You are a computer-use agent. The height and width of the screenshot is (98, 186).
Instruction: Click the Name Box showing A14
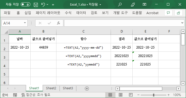tap(13, 23)
